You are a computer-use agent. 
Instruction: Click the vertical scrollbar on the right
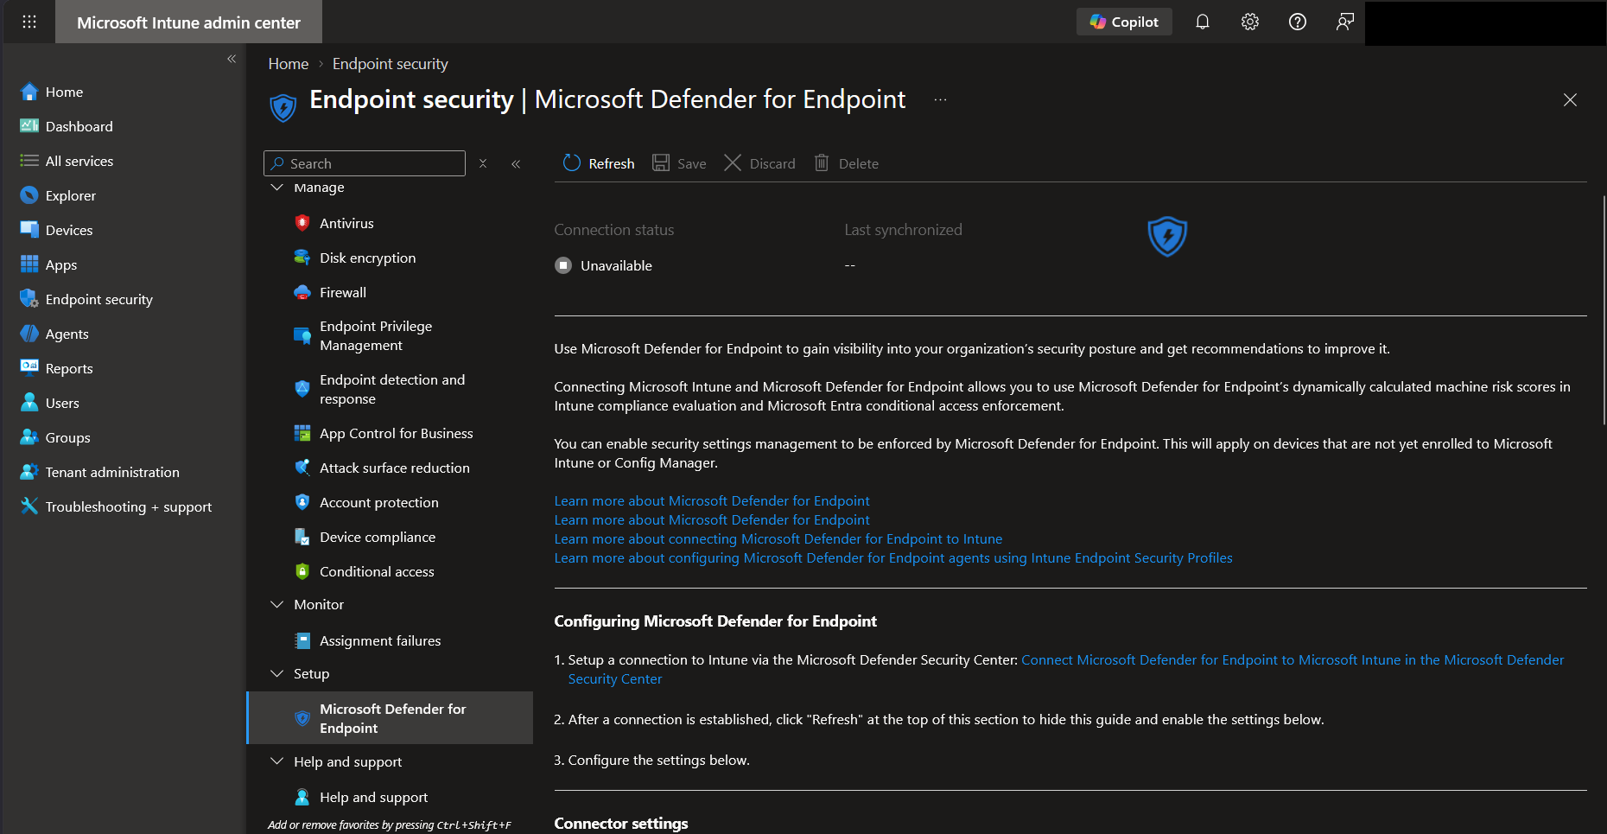tap(1604, 309)
